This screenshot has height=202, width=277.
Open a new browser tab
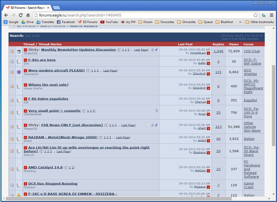pos(56,8)
